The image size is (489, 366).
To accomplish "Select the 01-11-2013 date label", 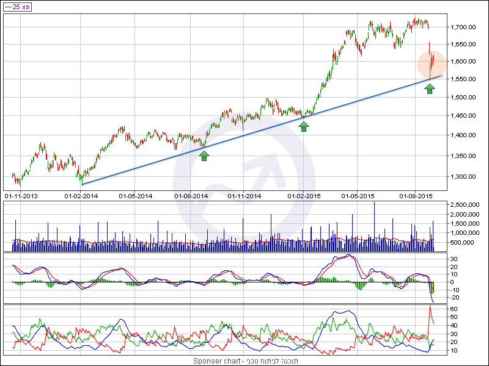I will pyautogui.click(x=20, y=196).
